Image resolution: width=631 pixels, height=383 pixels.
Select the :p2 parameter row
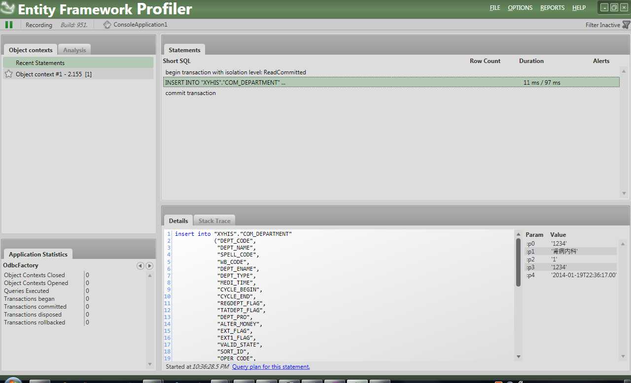point(571,259)
